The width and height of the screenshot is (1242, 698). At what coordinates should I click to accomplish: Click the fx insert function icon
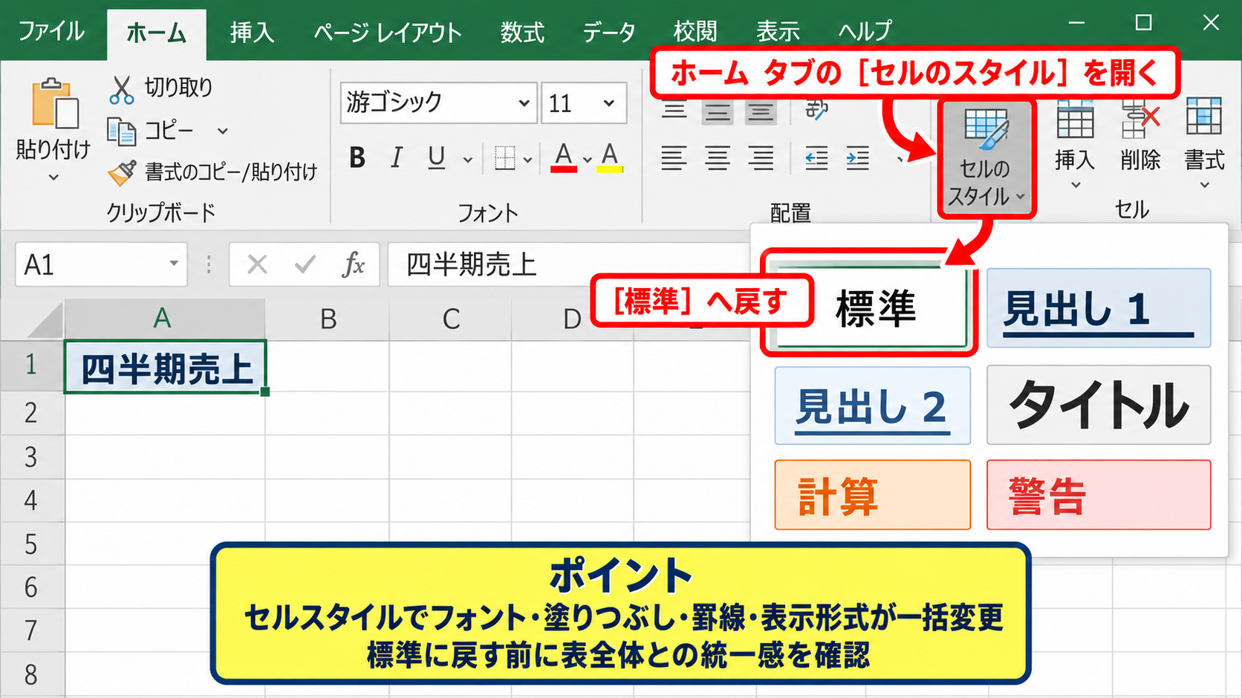[x=354, y=264]
